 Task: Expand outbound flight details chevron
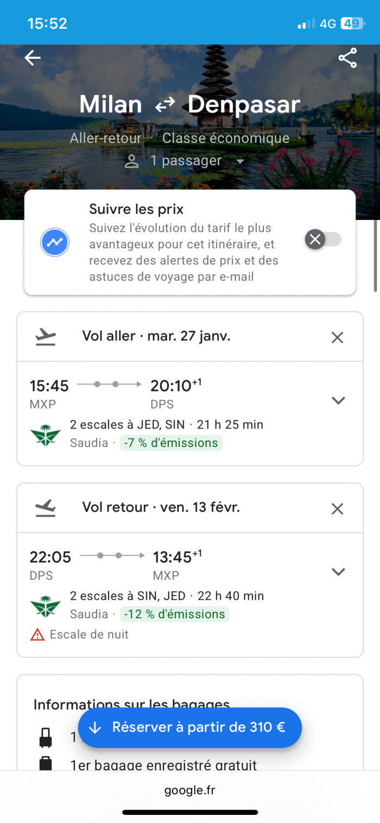338,401
